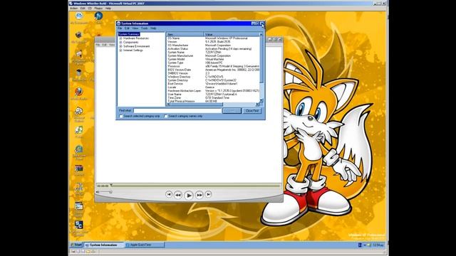Open Virtual PC Floppy menu
Screen dimensions: 456x256
[x=98, y=9]
